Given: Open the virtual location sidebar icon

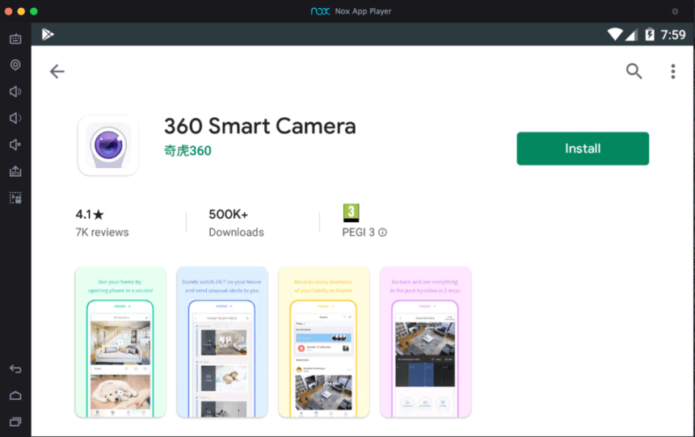Looking at the screenshot, I should coord(15,65).
